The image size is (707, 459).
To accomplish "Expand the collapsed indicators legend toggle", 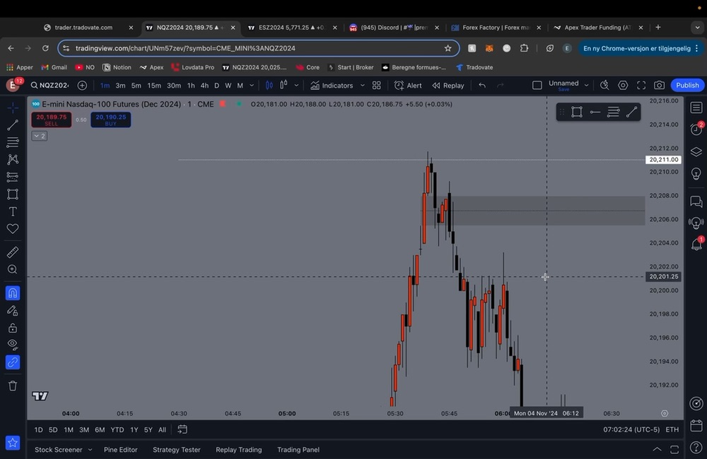I will point(39,136).
